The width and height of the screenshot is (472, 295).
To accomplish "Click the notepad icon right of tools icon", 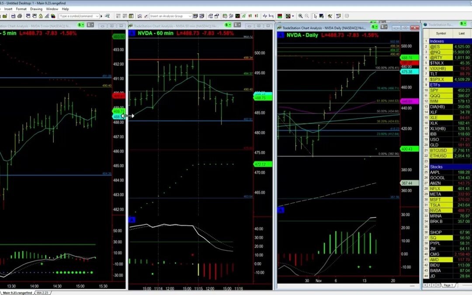I will [x=338, y=16].
